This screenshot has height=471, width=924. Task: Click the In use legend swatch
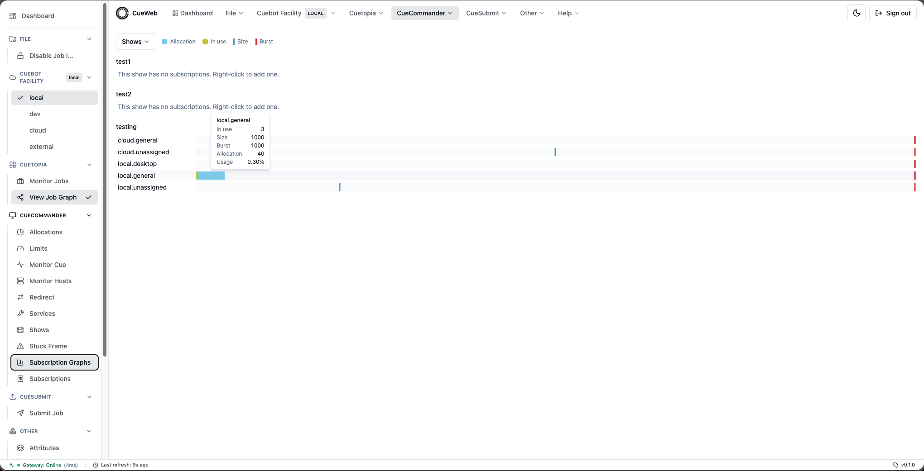click(205, 42)
